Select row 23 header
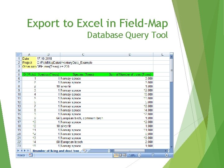Viewport: 224px width, 168px height. 19,146
